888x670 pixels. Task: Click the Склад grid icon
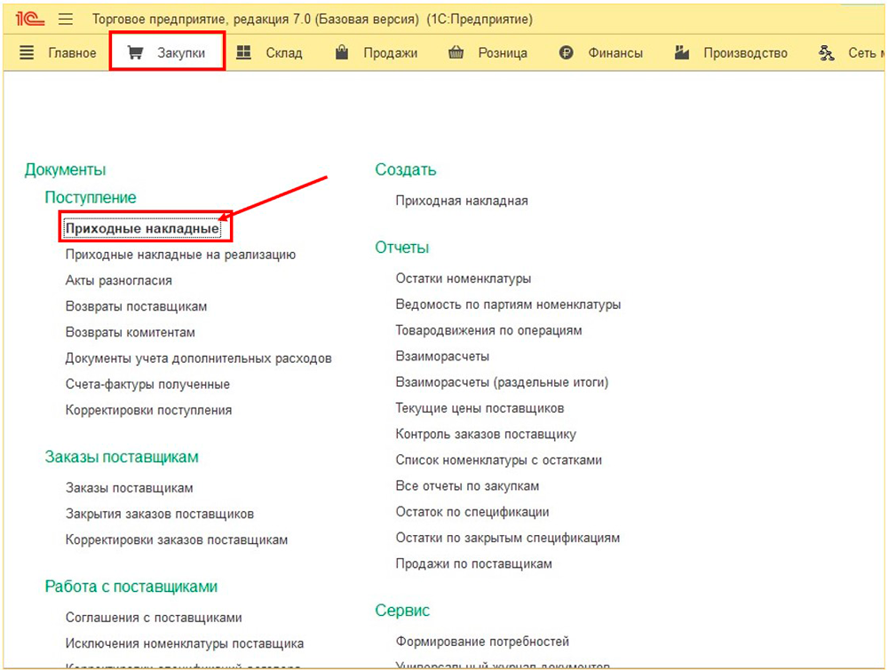point(244,52)
